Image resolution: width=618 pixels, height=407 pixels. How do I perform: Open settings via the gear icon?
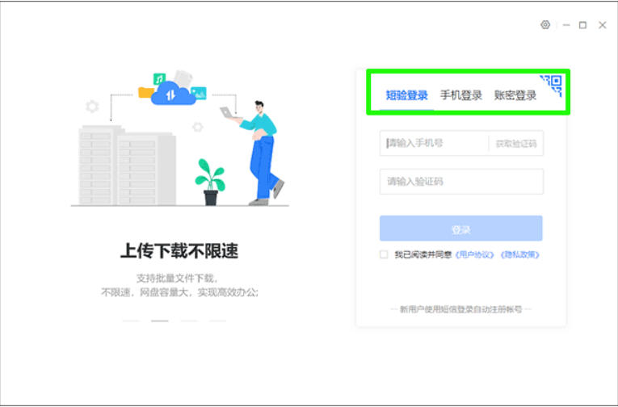coord(545,25)
